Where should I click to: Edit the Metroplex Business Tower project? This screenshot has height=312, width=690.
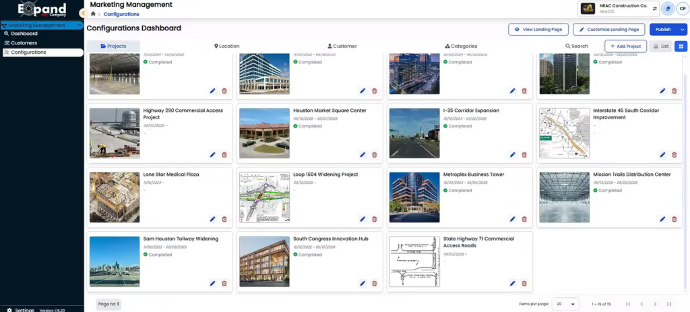coord(512,219)
